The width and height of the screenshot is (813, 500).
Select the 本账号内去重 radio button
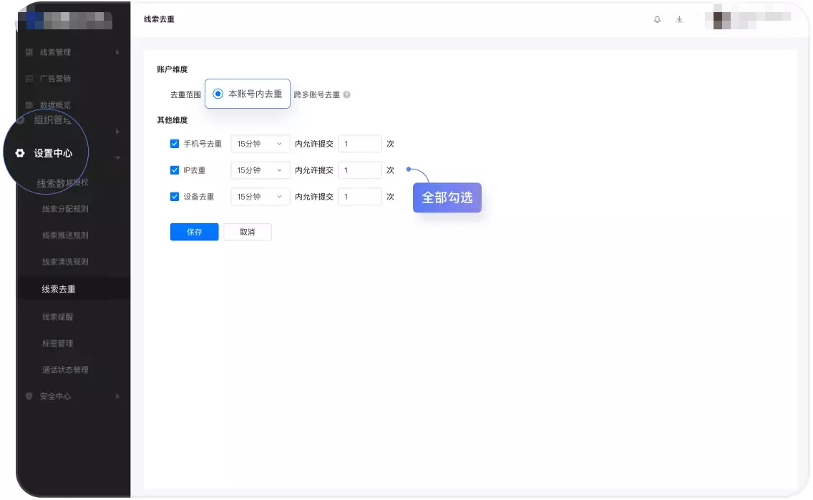pos(218,94)
